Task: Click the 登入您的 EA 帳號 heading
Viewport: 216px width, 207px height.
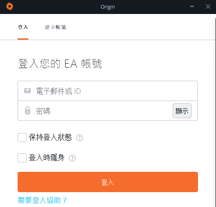Action: (x=60, y=64)
